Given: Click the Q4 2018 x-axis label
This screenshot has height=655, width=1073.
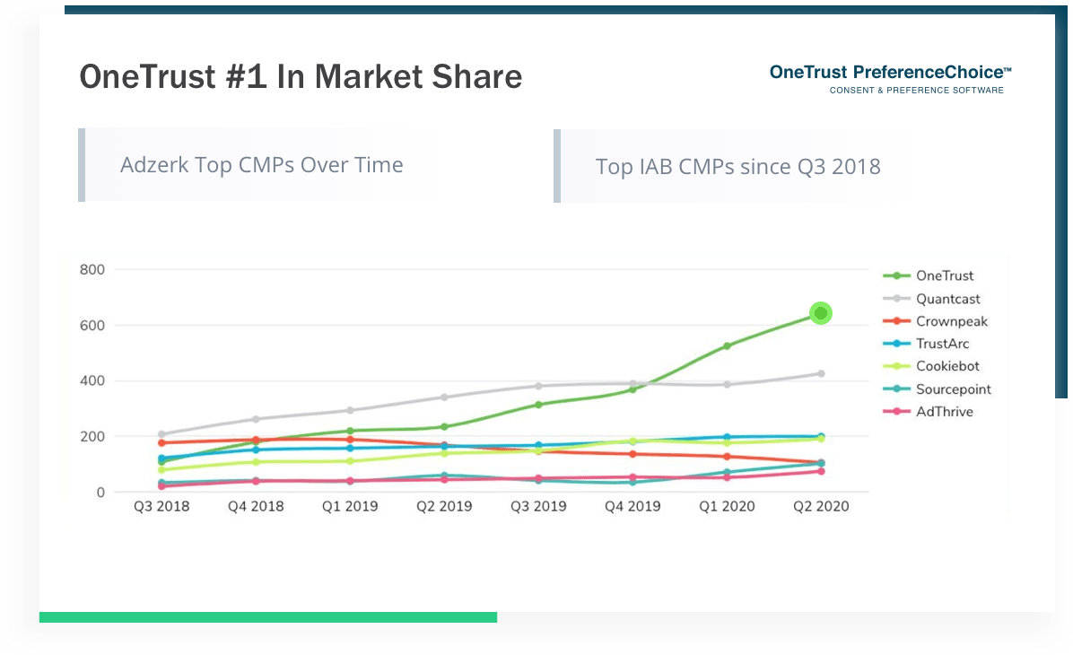Looking at the screenshot, I should 256,506.
